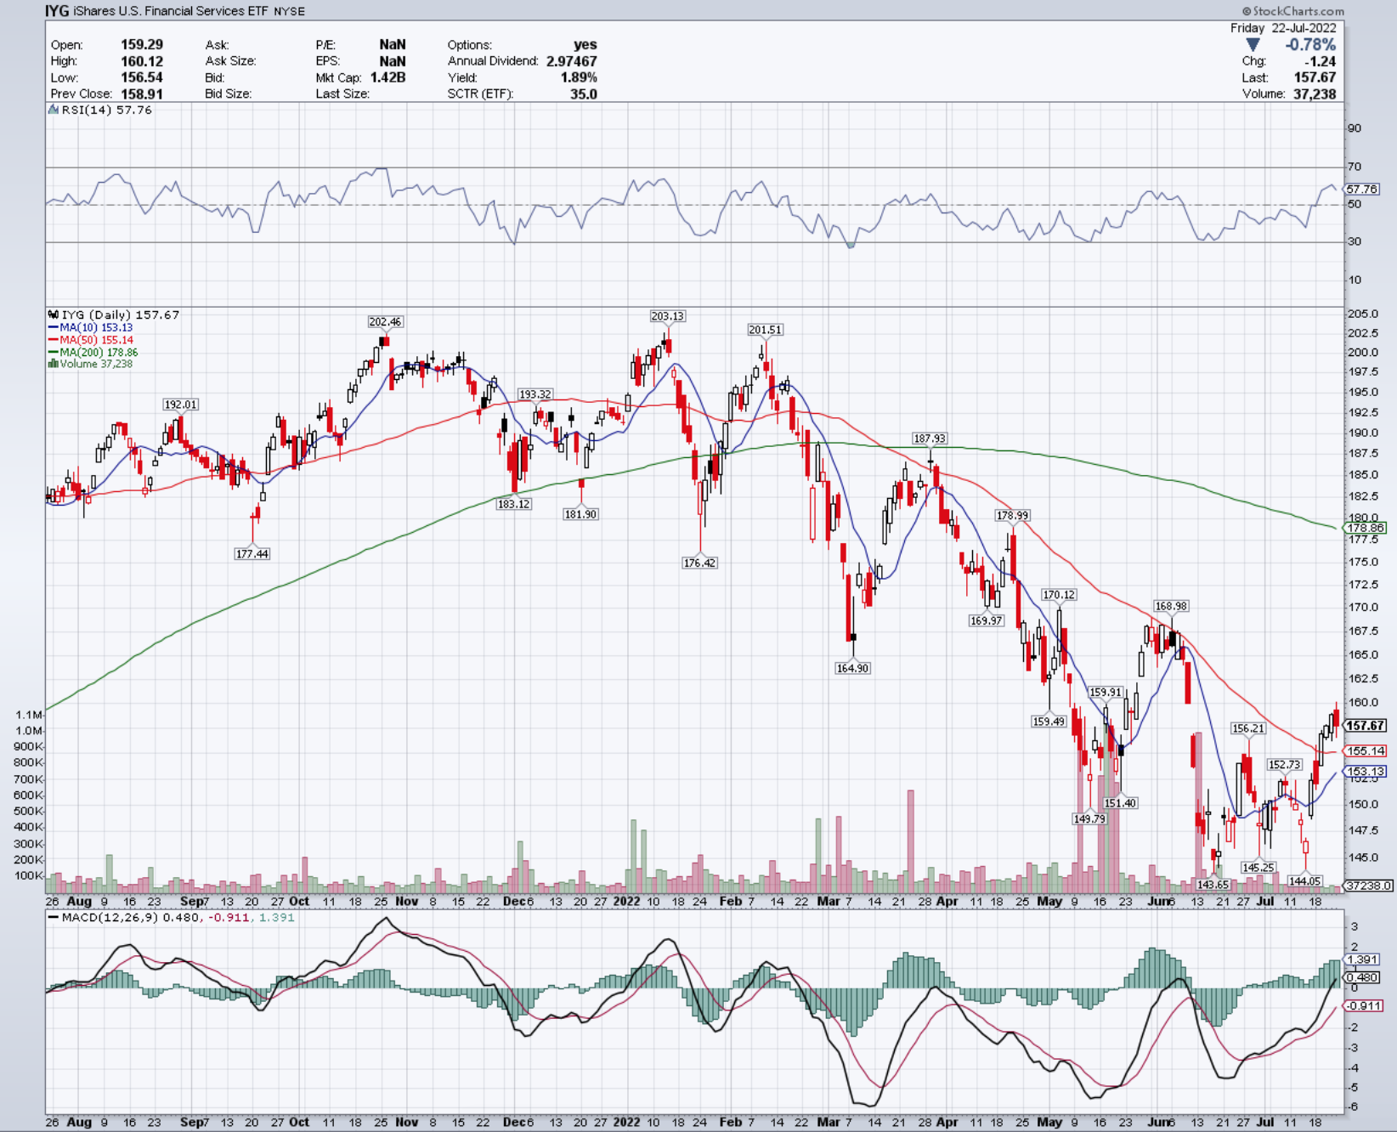Click the date Friday 22-Jul-2022
The width and height of the screenshot is (1397, 1132).
point(1283,28)
